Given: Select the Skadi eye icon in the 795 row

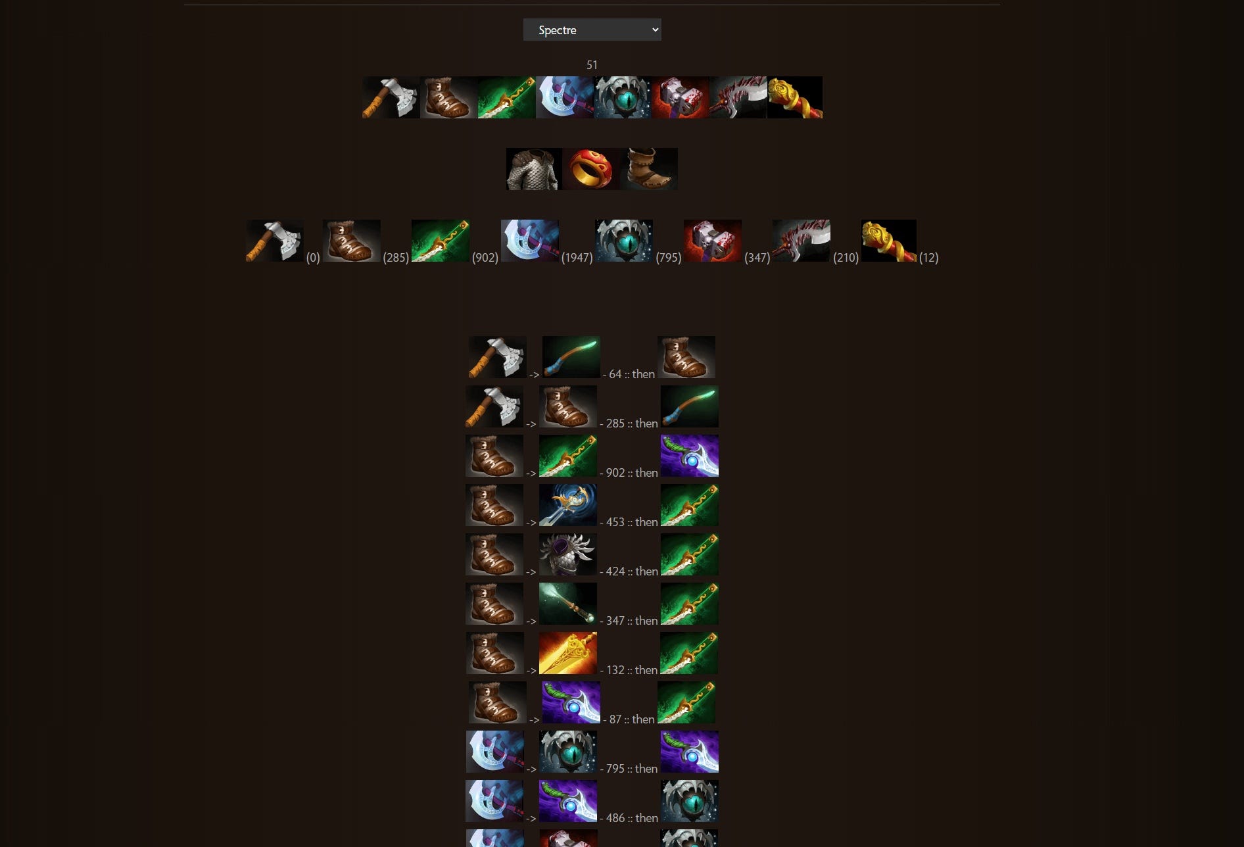Looking at the screenshot, I should pyautogui.click(x=568, y=752).
